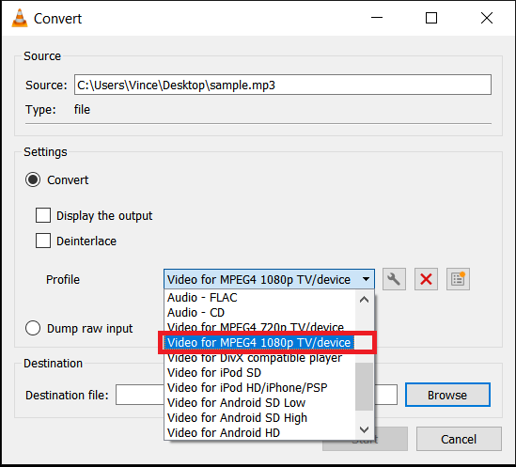This screenshot has width=516, height=467.
Task: Minimize the Convert dialog window
Action: click(x=377, y=18)
